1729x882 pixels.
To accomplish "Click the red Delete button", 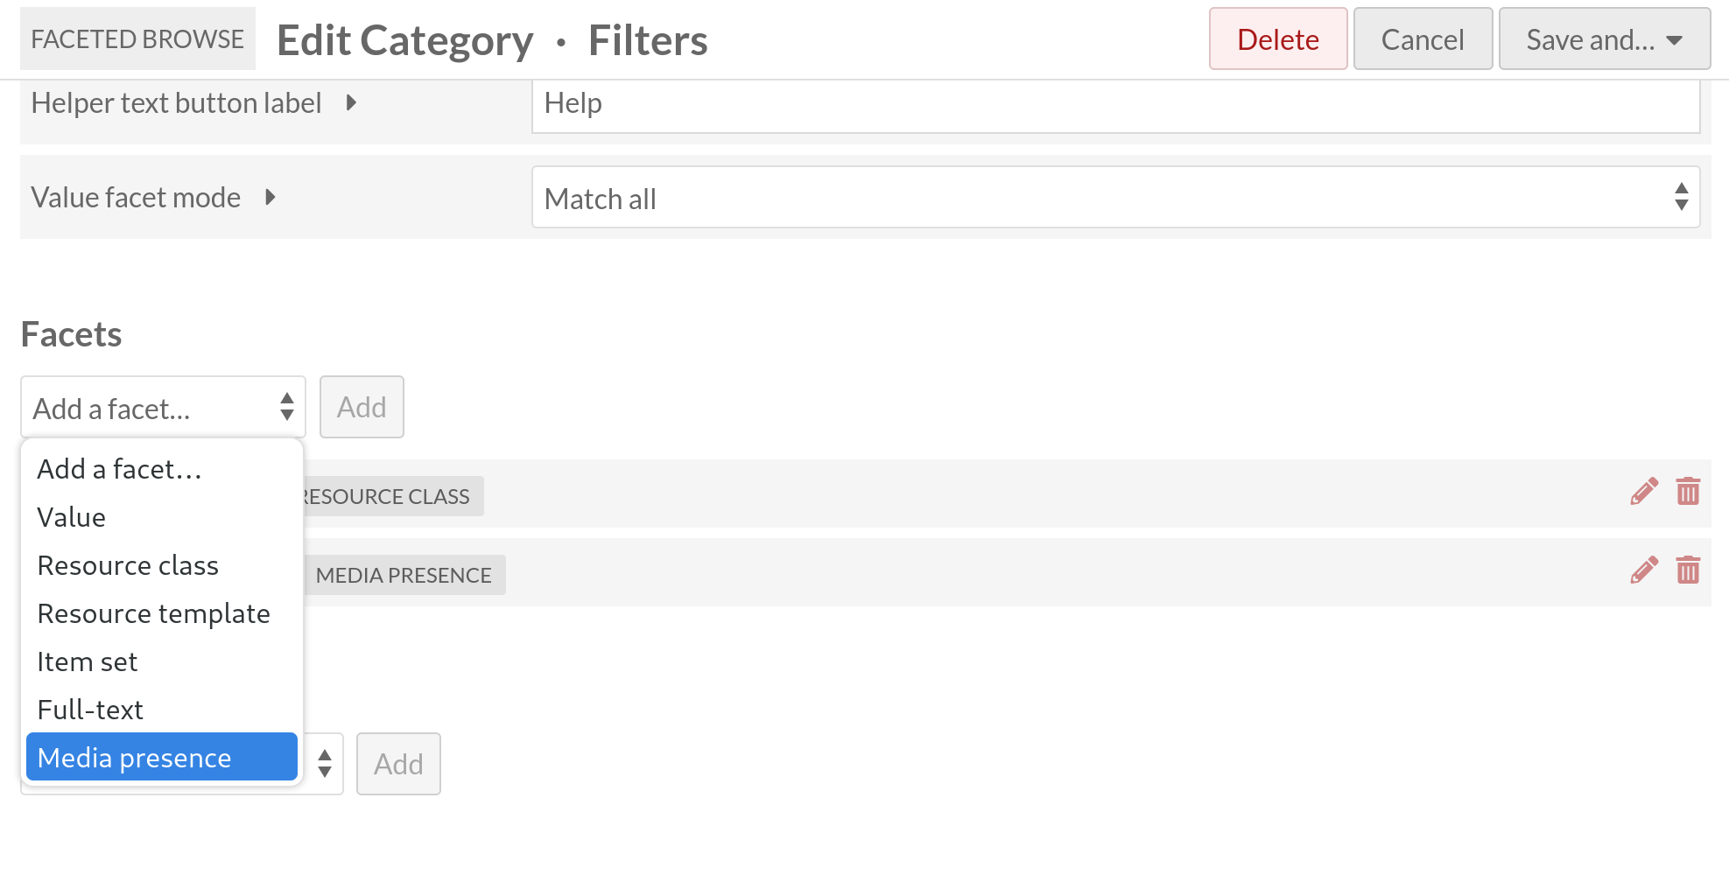I will point(1278,39).
